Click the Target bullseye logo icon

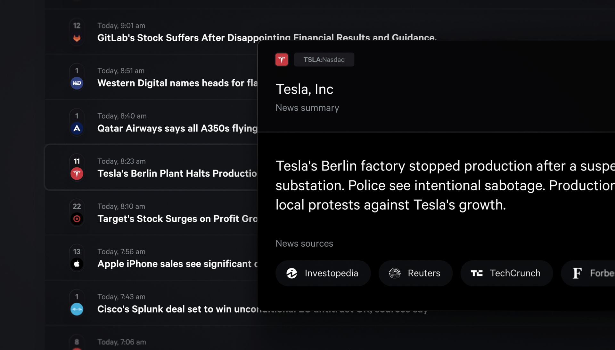(x=77, y=219)
